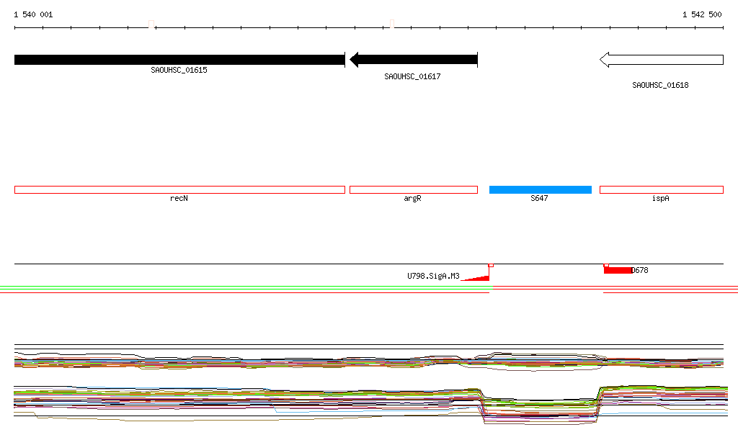Click the end coordinate 1 542 500

pyautogui.click(x=703, y=14)
